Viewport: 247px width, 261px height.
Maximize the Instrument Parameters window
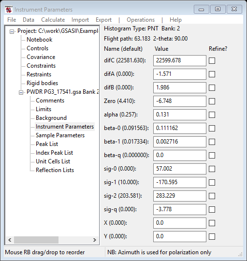[218, 9]
